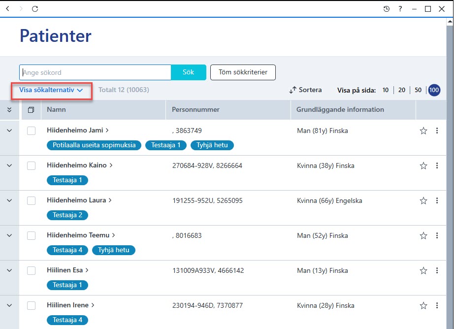Mark Hiilinen Irene as favorite star
The height and width of the screenshot is (329, 456).
423,305
